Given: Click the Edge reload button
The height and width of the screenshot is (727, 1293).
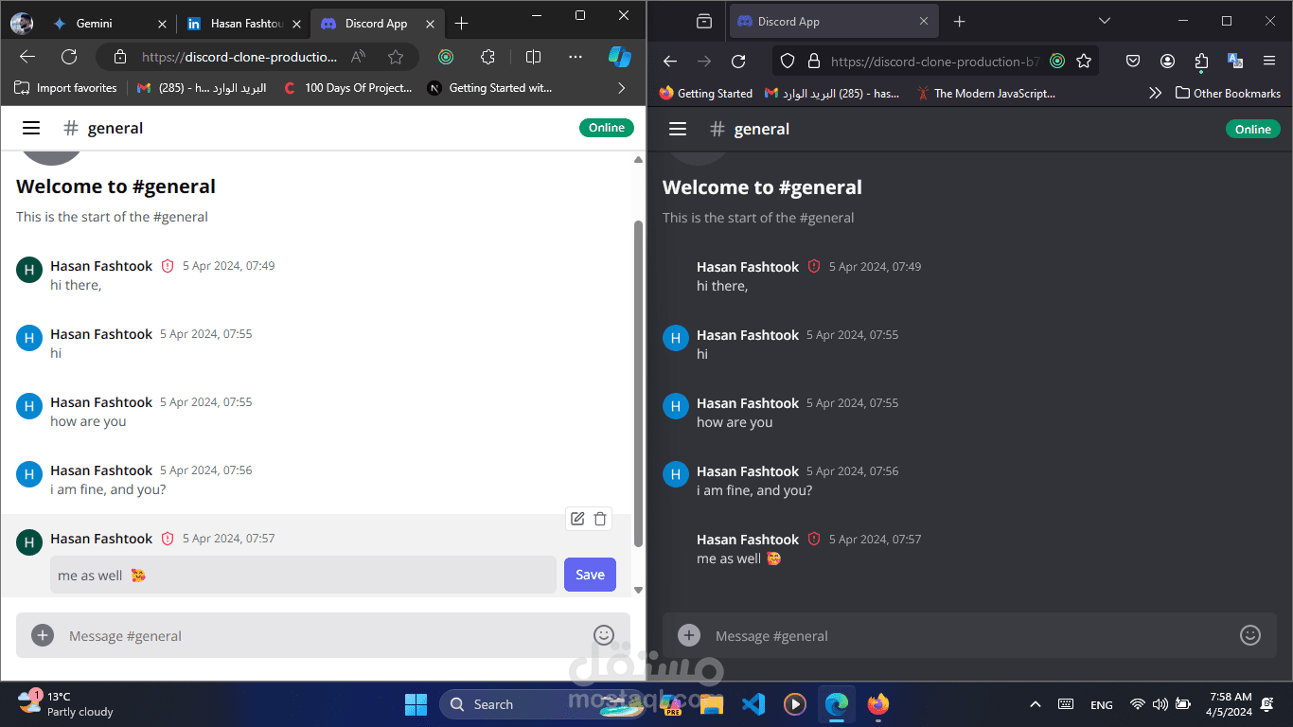Looking at the screenshot, I should pos(69,57).
